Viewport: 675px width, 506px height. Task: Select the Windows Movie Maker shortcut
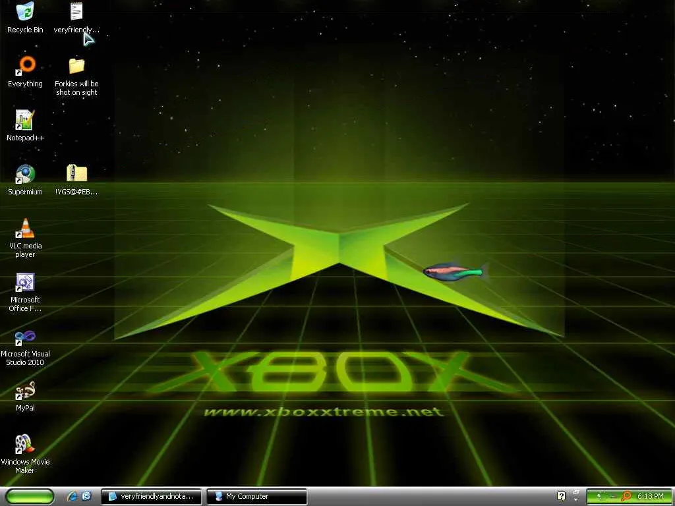[x=25, y=454]
